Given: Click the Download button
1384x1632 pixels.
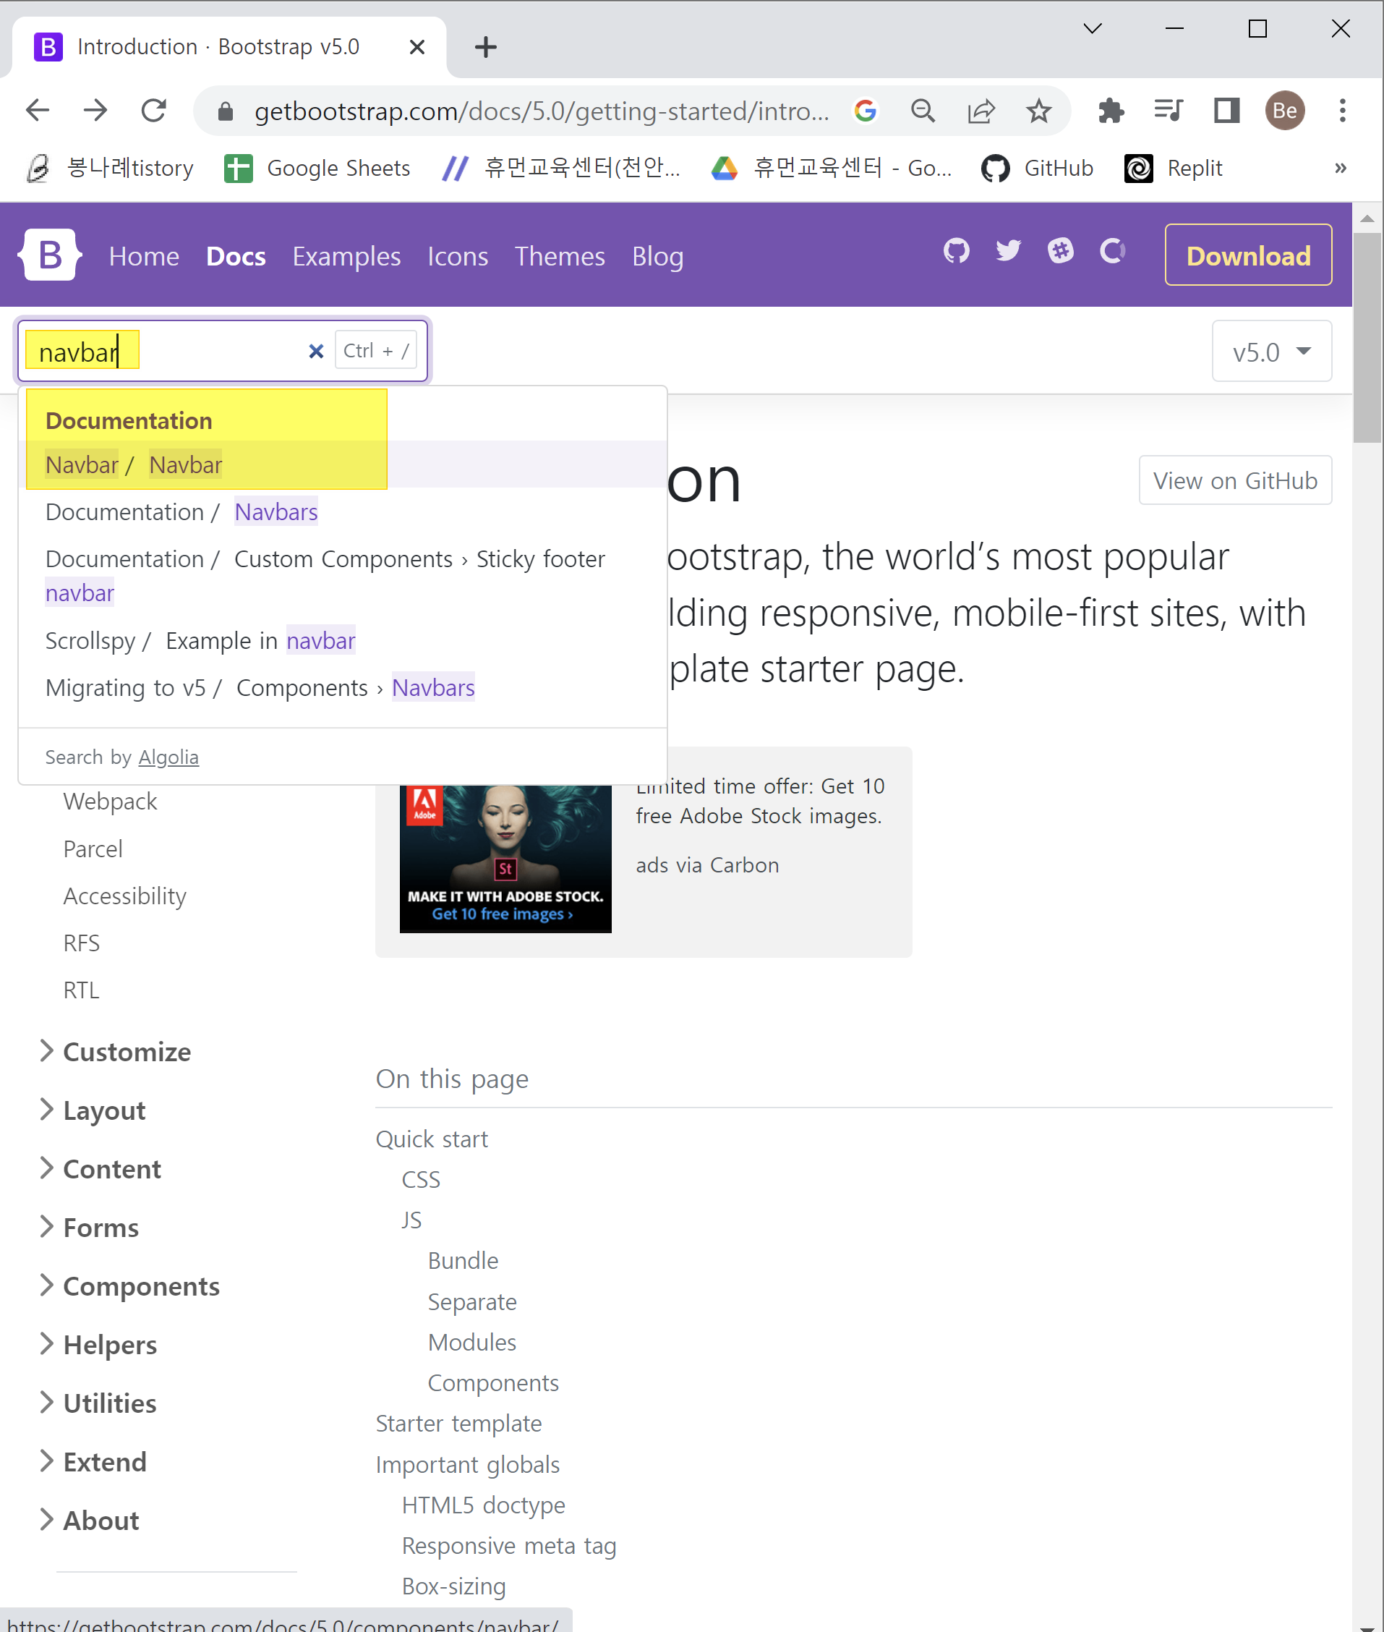Looking at the screenshot, I should point(1248,255).
